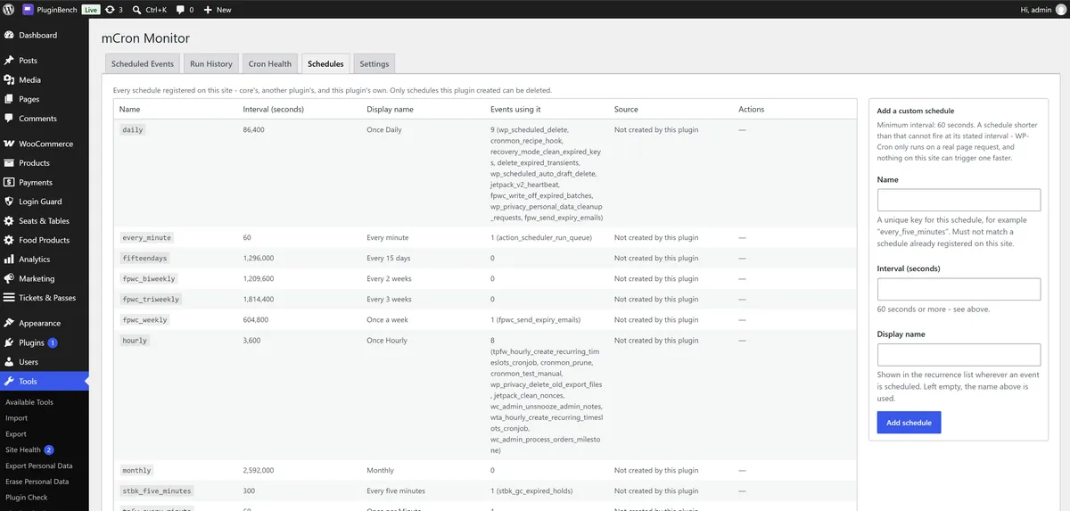Click the Payments dollar icon

9,182
